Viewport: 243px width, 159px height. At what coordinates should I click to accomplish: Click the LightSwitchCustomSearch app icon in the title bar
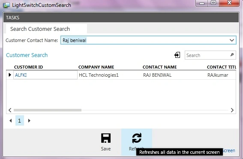[6, 6]
